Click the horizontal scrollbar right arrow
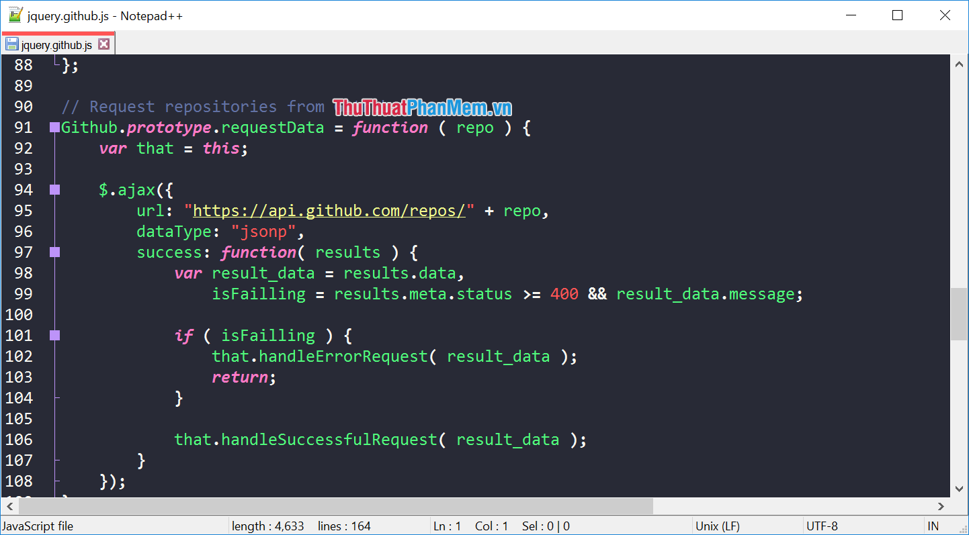969x535 pixels. click(x=941, y=506)
